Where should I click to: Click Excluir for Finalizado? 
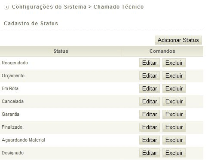[174, 127]
